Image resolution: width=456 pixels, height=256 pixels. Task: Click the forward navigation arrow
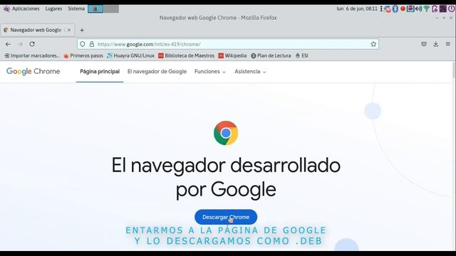click(20, 44)
